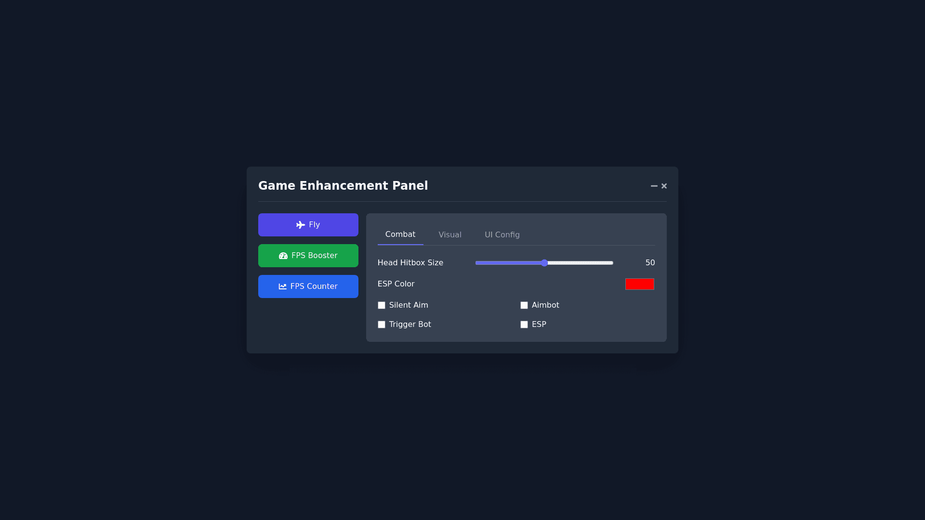Minimize the Game Enhancement Panel
The width and height of the screenshot is (925, 520).
pos(654,186)
